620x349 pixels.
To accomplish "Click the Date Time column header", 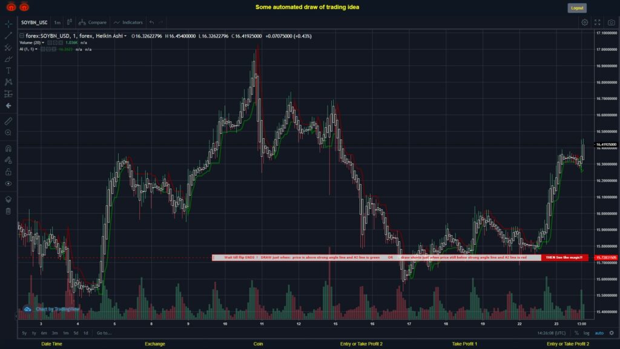I will (x=52, y=344).
